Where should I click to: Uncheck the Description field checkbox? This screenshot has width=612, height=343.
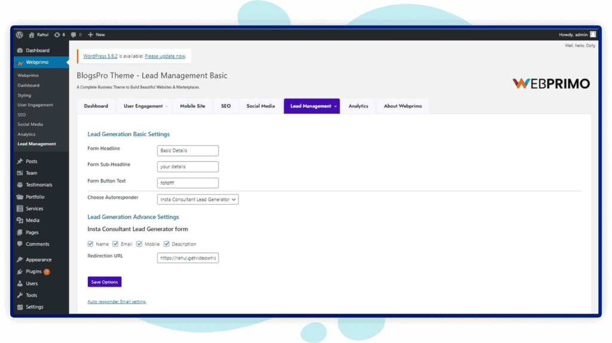167,244
